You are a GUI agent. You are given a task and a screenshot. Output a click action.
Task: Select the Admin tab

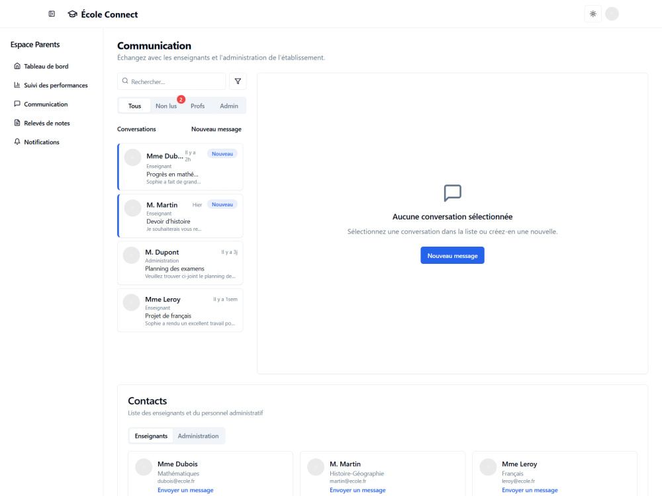point(229,106)
